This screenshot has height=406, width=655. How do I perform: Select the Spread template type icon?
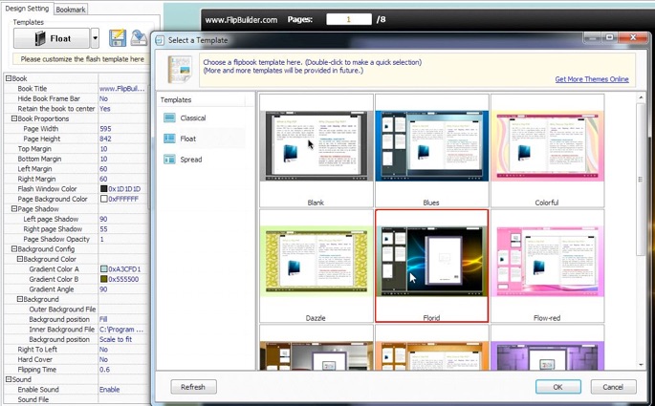point(169,160)
